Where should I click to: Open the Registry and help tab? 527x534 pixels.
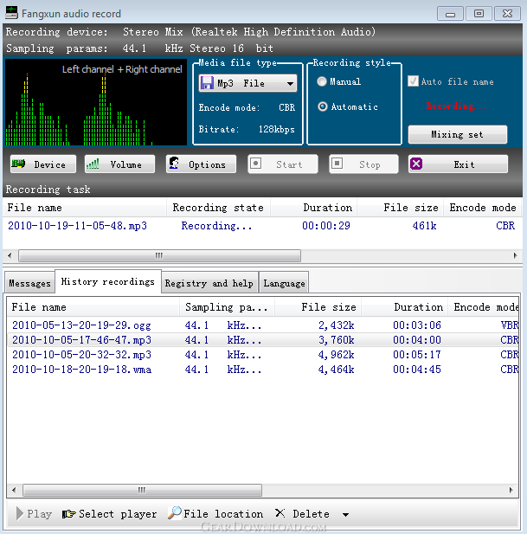click(209, 283)
